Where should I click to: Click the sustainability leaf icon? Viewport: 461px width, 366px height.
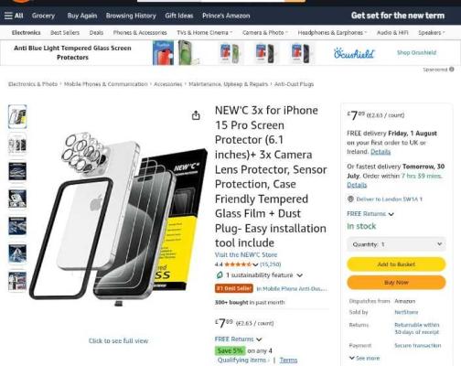point(220,275)
